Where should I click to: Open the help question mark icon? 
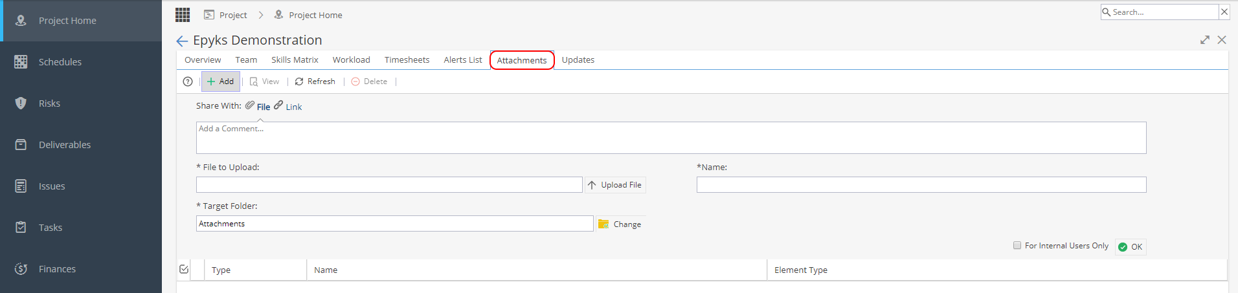188,81
